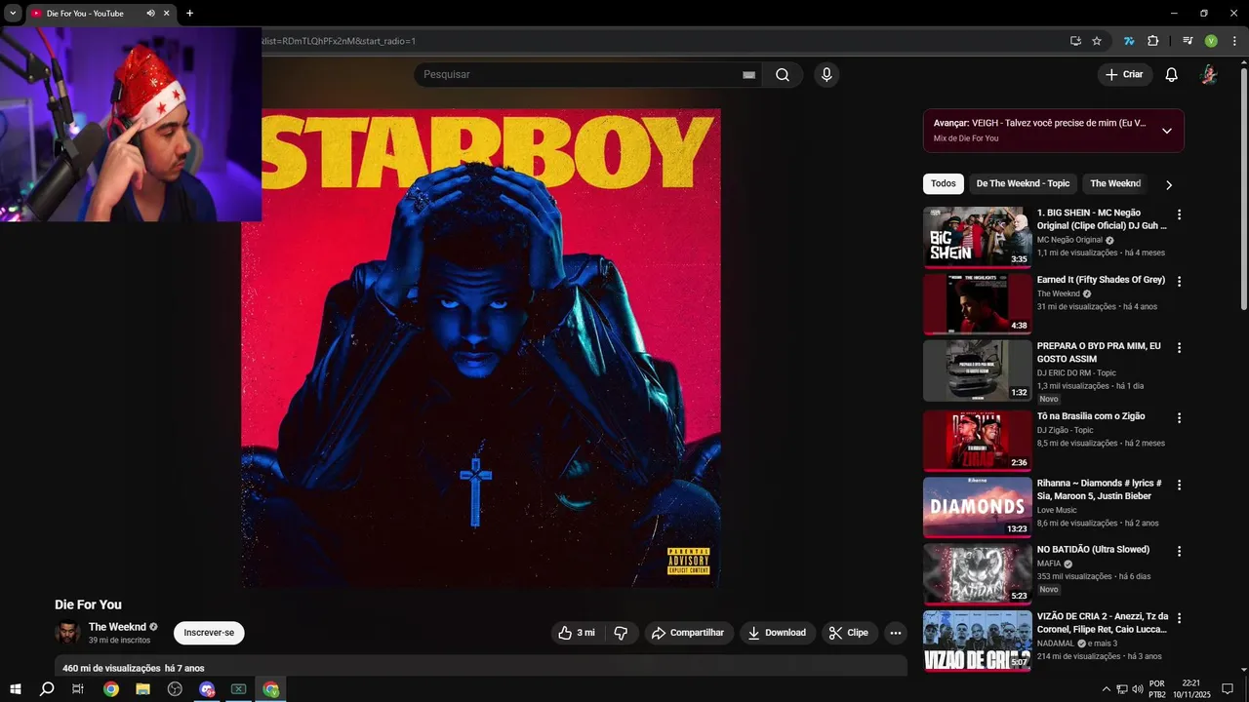Image resolution: width=1249 pixels, height=702 pixels.
Task: Expand the Mix de Die For You playlist
Action: (x=1166, y=131)
